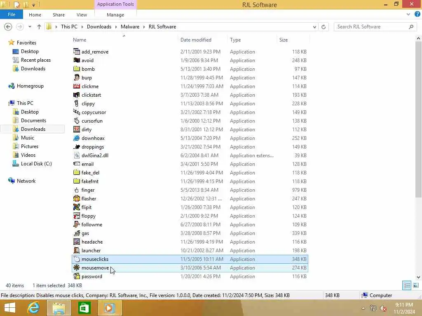This screenshot has width=422, height=316.
Task: Click the followme file icon
Action: tap(76, 224)
